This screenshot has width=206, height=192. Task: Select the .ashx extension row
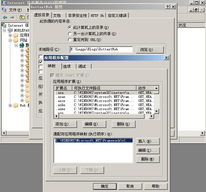click(x=104, y=105)
